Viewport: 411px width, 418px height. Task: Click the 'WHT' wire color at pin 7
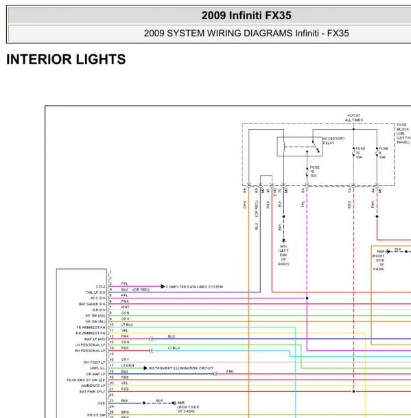(x=126, y=307)
